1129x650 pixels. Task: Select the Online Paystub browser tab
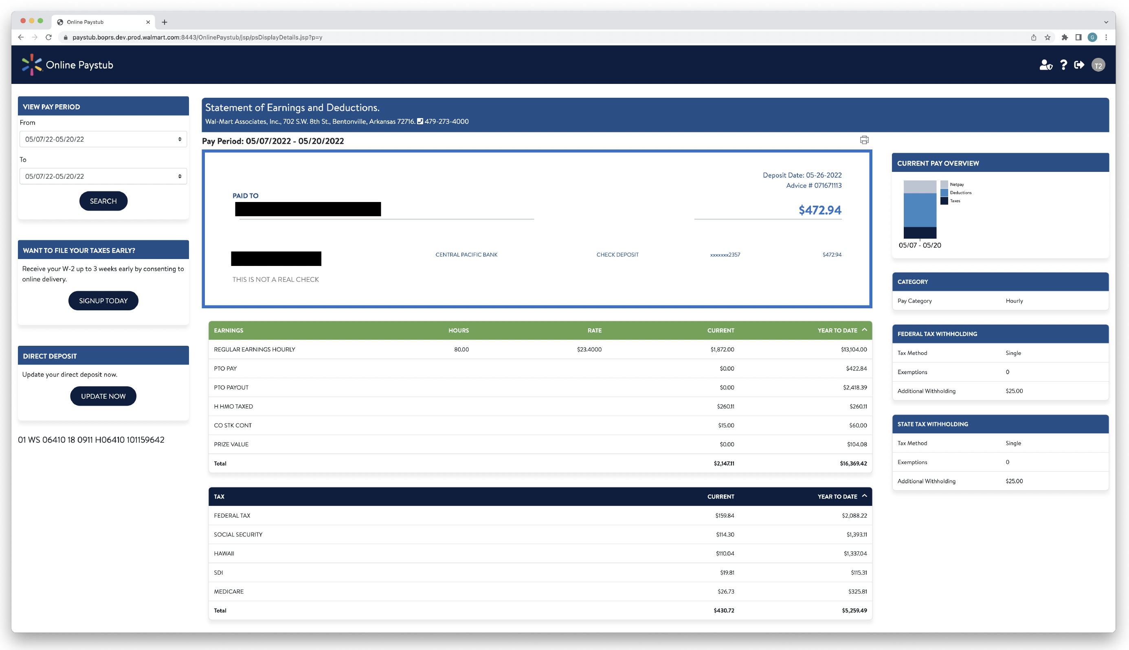(103, 22)
